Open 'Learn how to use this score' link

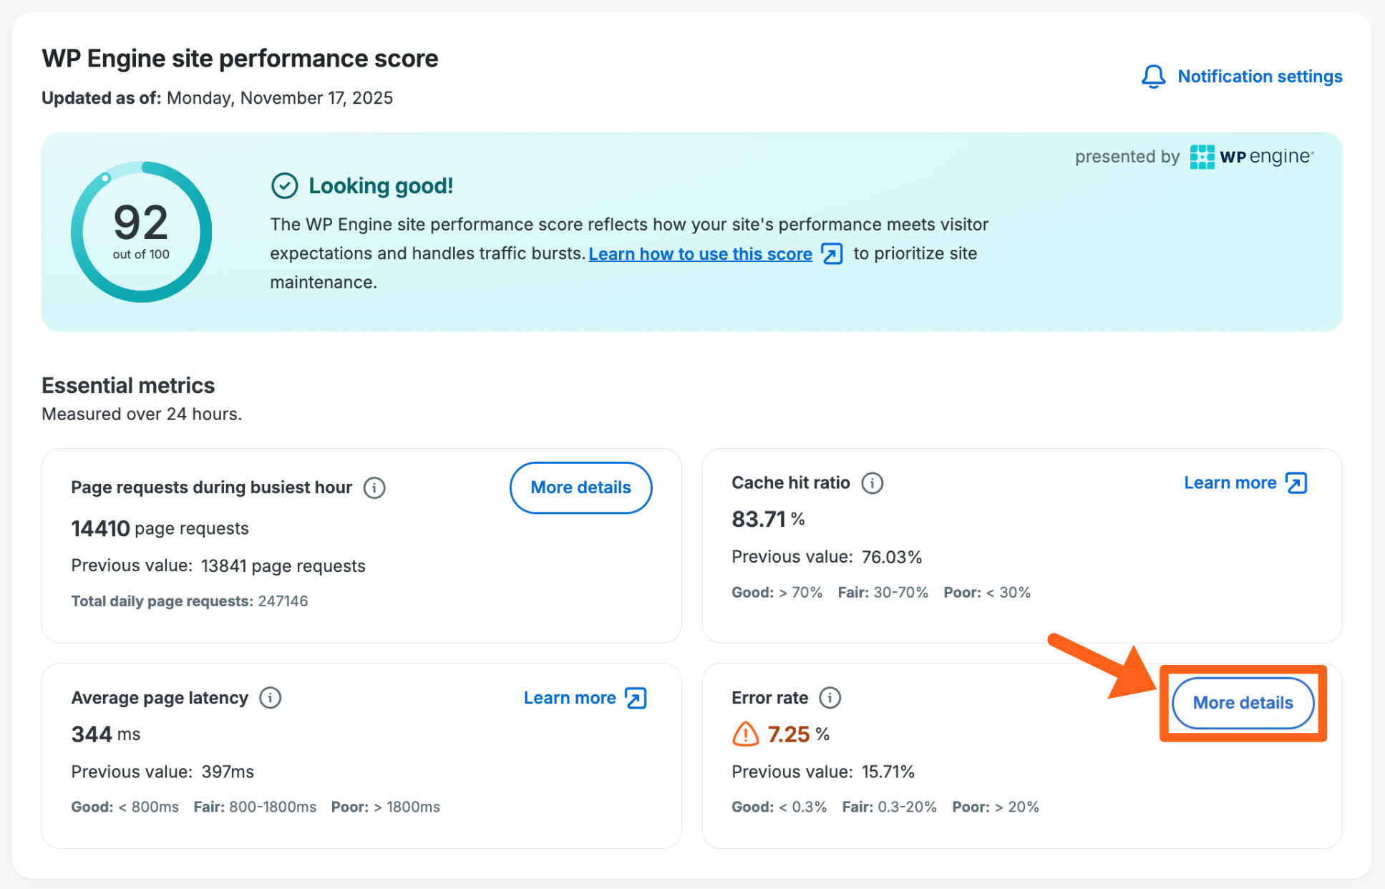(699, 254)
